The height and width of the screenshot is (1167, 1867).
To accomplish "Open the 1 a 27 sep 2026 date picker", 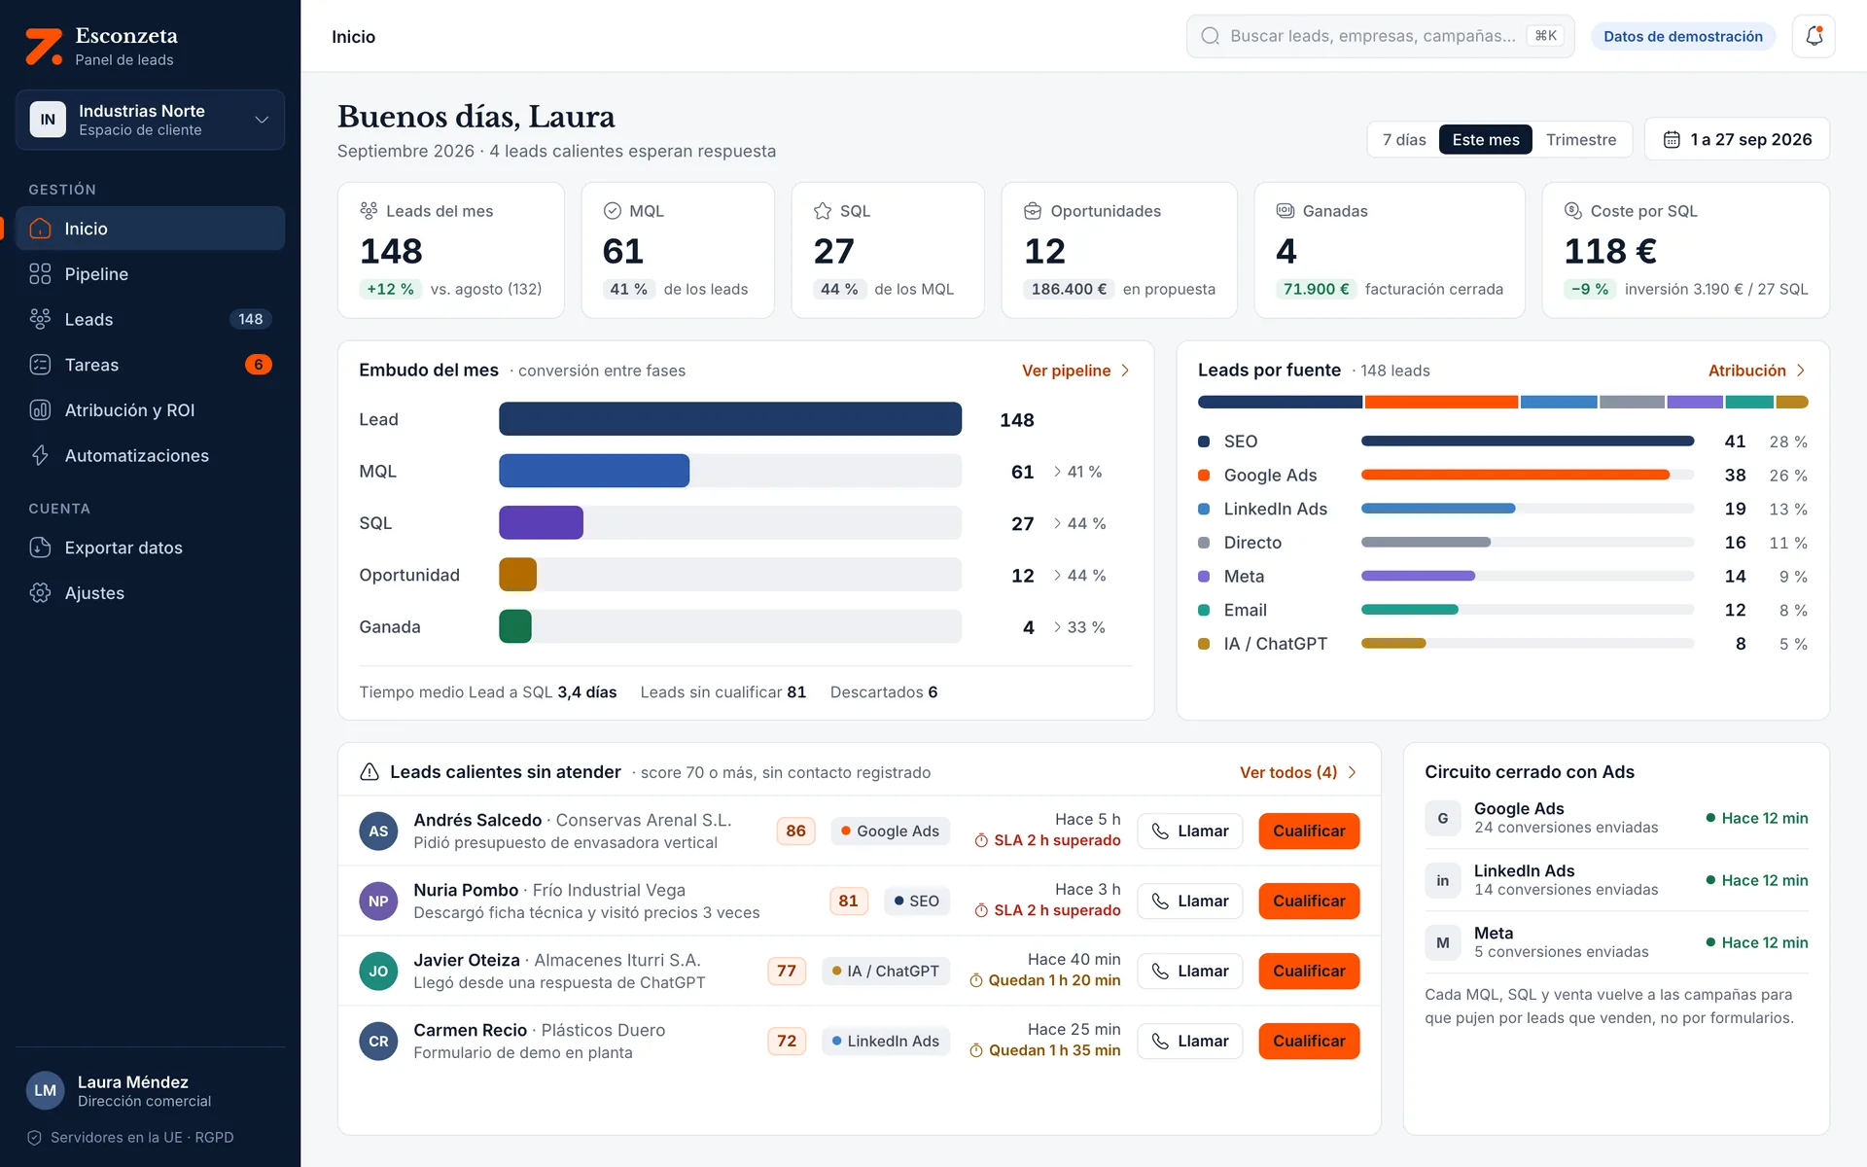I will coord(1737,139).
